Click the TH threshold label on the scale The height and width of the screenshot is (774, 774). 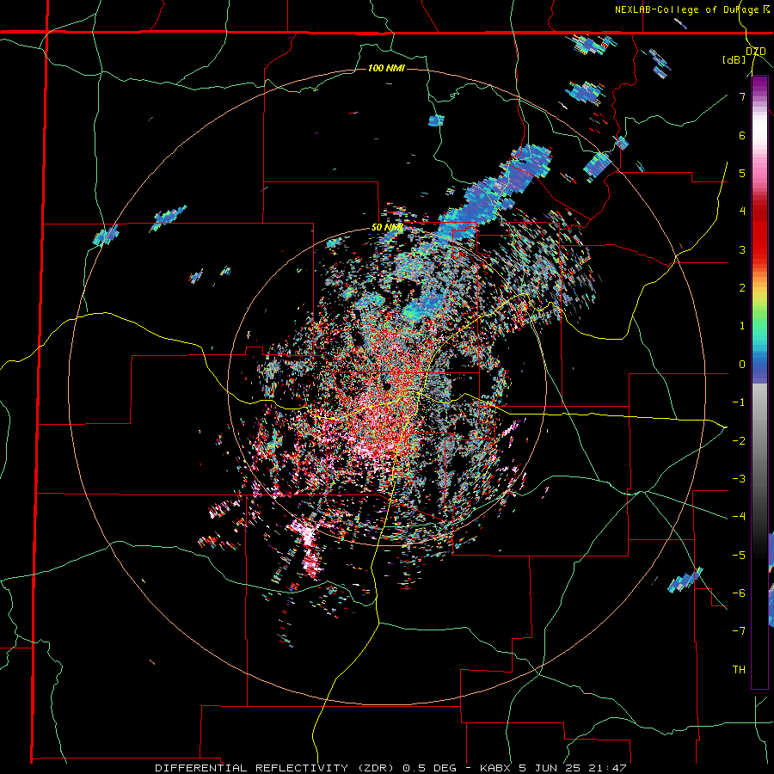[739, 669]
